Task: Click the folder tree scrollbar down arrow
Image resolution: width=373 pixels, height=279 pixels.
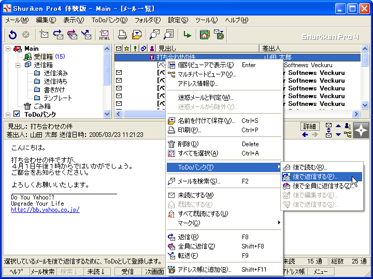Action: click(x=107, y=114)
